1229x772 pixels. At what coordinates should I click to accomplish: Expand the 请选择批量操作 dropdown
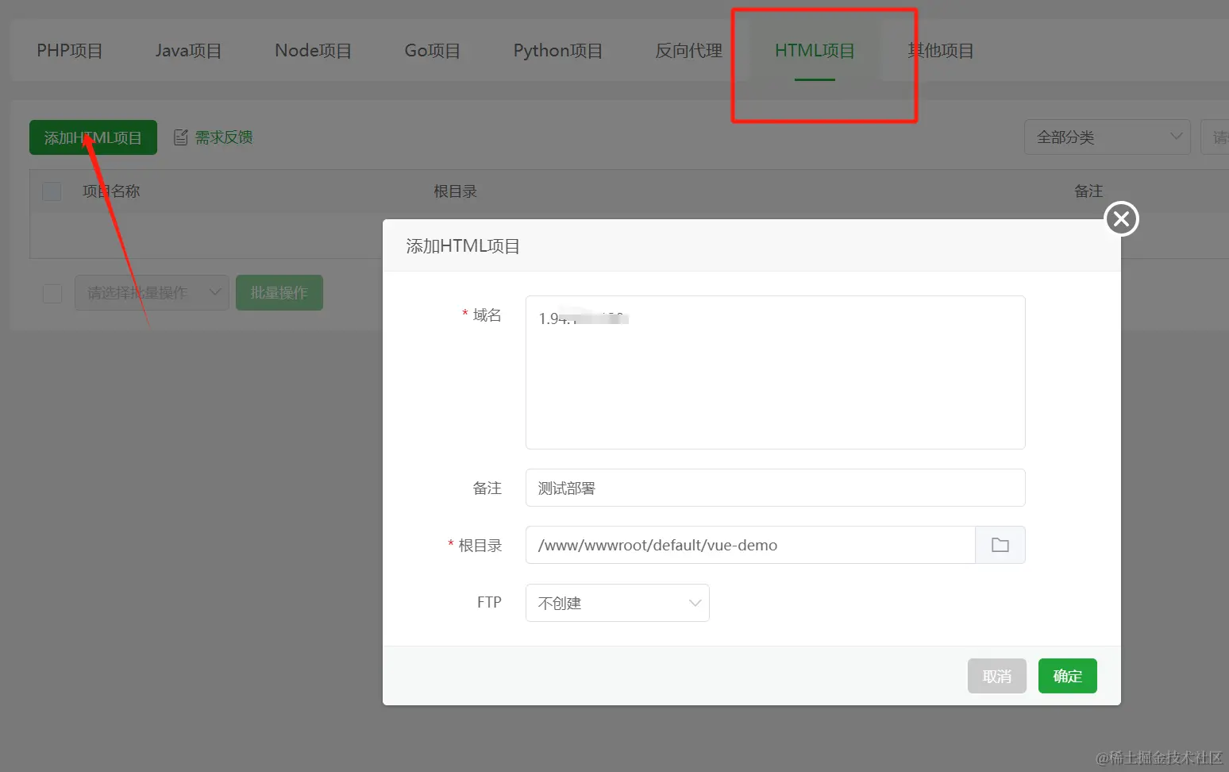[152, 293]
